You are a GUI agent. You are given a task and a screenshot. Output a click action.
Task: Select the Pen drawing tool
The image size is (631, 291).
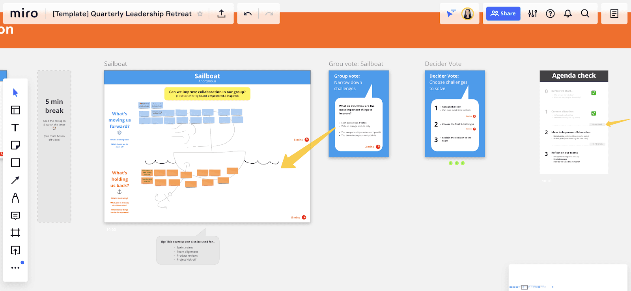pos(15,198)
